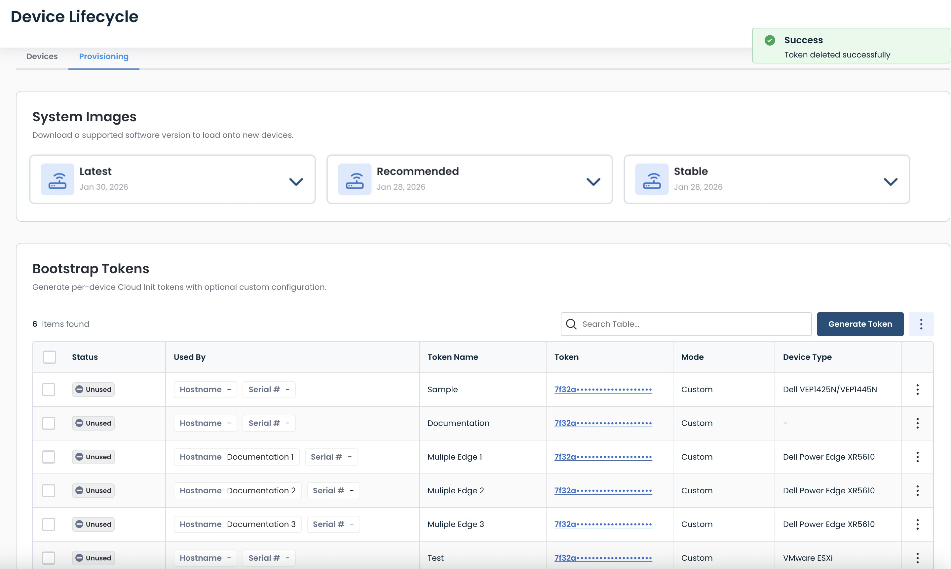Switch to the Devices tab
Screen dimensions: 951x569
42,57
